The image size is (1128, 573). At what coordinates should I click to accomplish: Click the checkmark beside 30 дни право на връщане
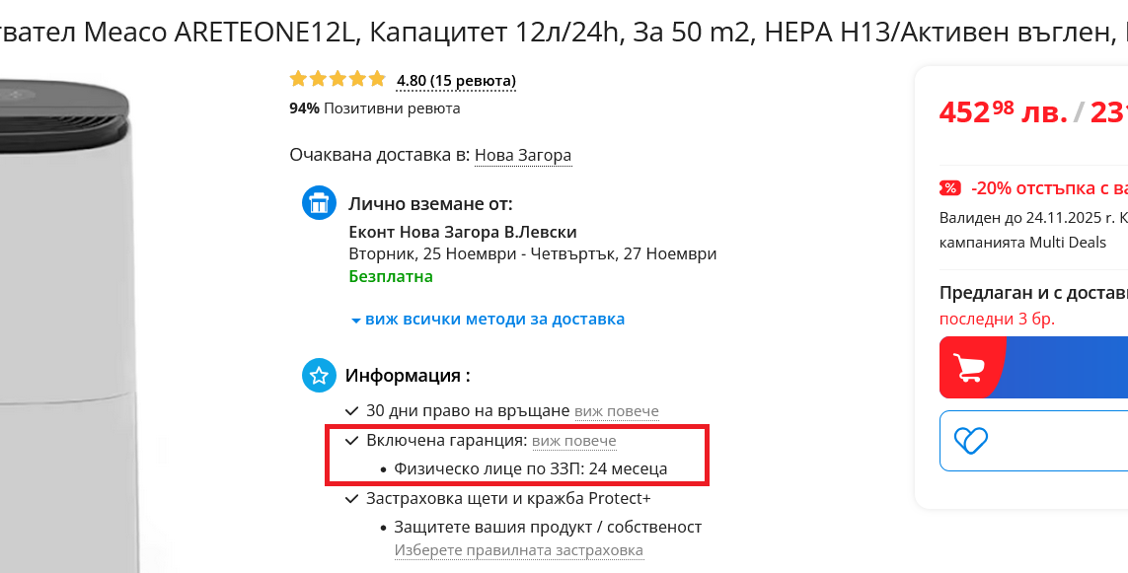[x=352, y=410]
